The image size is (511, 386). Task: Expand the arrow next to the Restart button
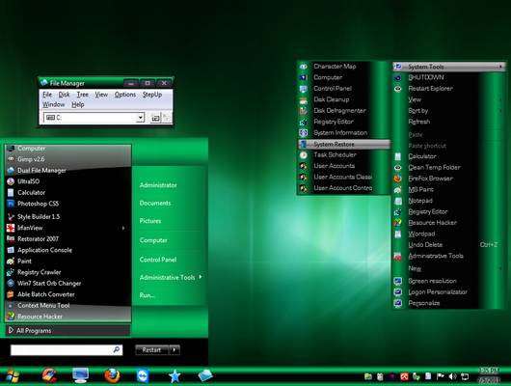pyautogui.click(x=175, y=349)
